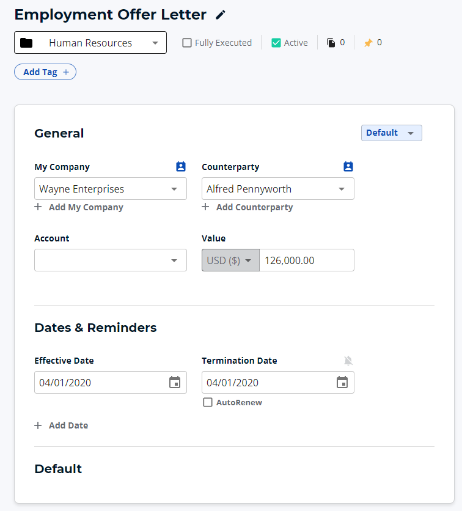This screenshot has width=462, height=511.
Task: Open the contact card icon beside My Company
Action: pyautogui.click(x=180, y=166)
